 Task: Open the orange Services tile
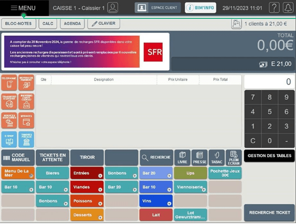[27, 120]
